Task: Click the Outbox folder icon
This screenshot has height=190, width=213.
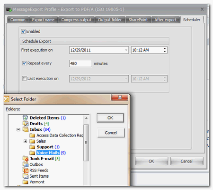Action: coord(26,164)
